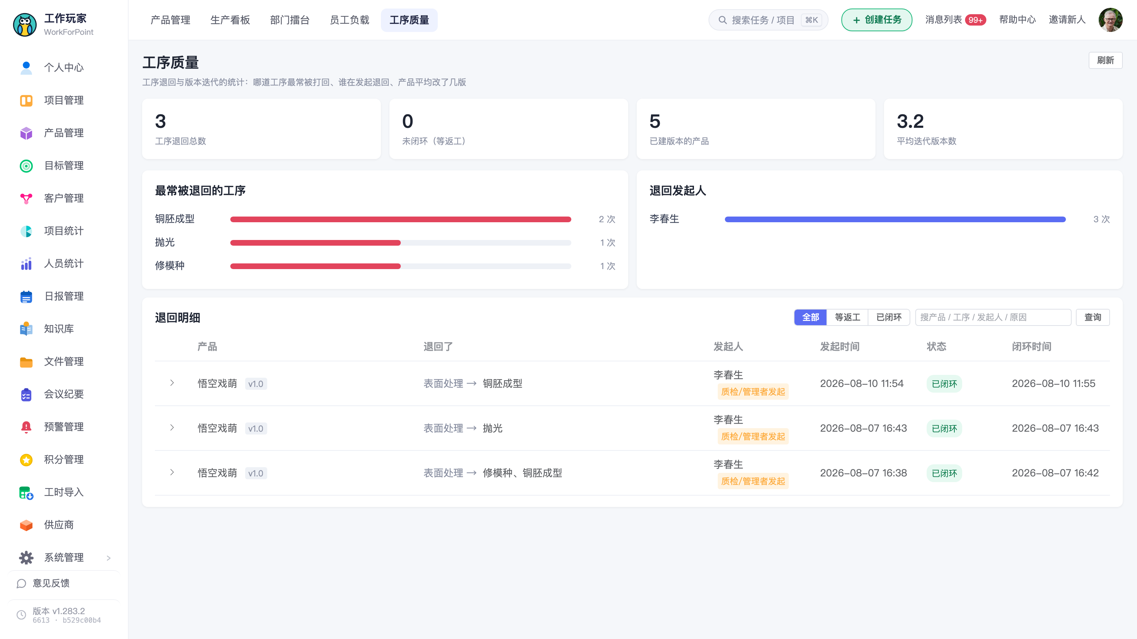1137x639 pixels.
Task: Open the user avatar menu
Action: point(1110,20)
